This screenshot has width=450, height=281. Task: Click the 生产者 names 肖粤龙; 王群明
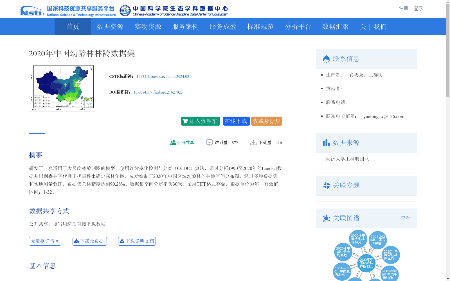coord(366,75)
